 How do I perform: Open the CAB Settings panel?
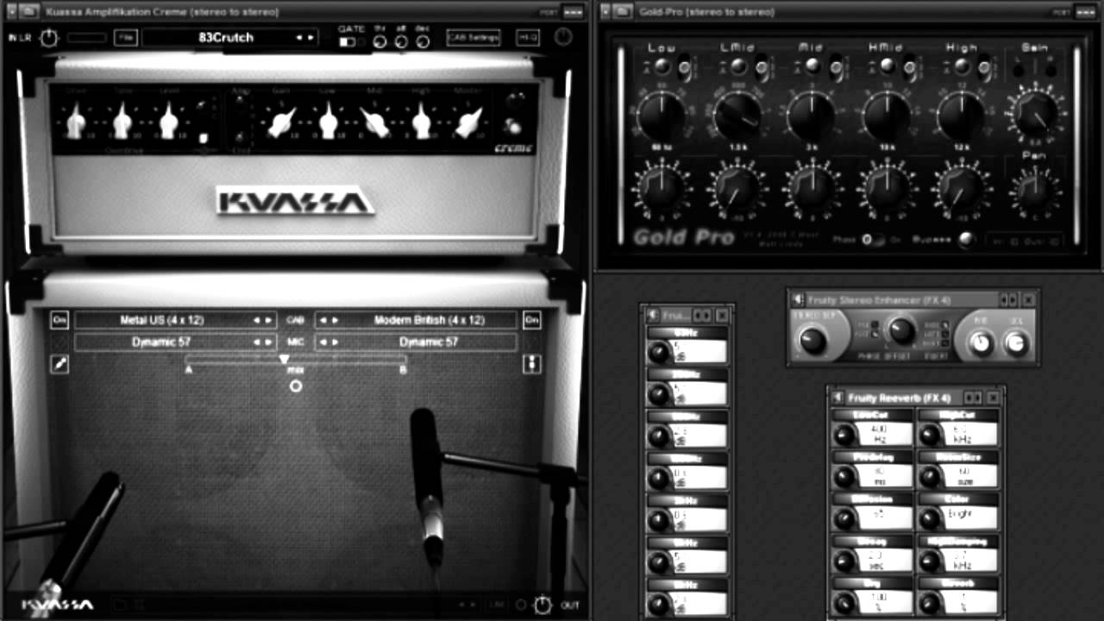coord(474,37)
